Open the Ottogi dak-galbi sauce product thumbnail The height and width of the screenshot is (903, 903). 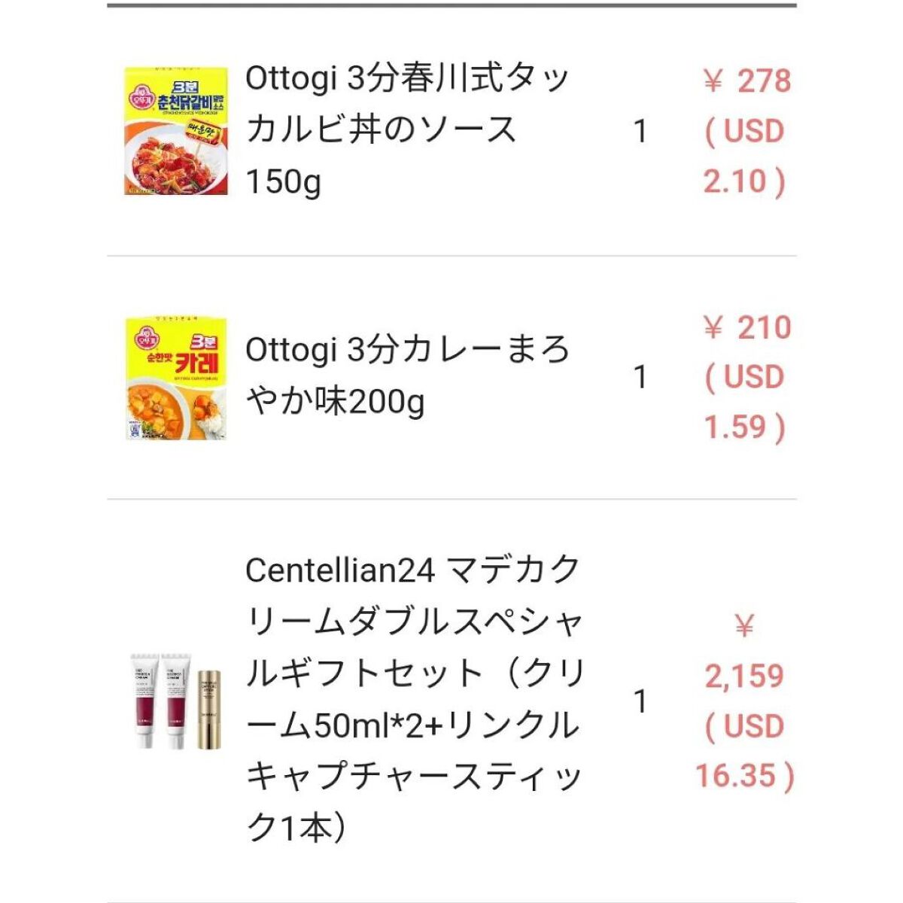(x=176, y=131)
